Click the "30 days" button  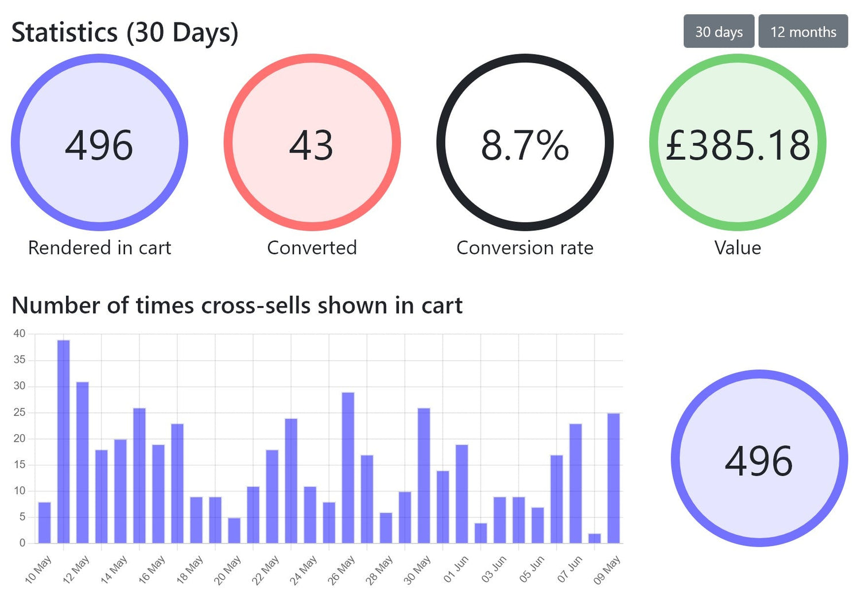(719, 32)
